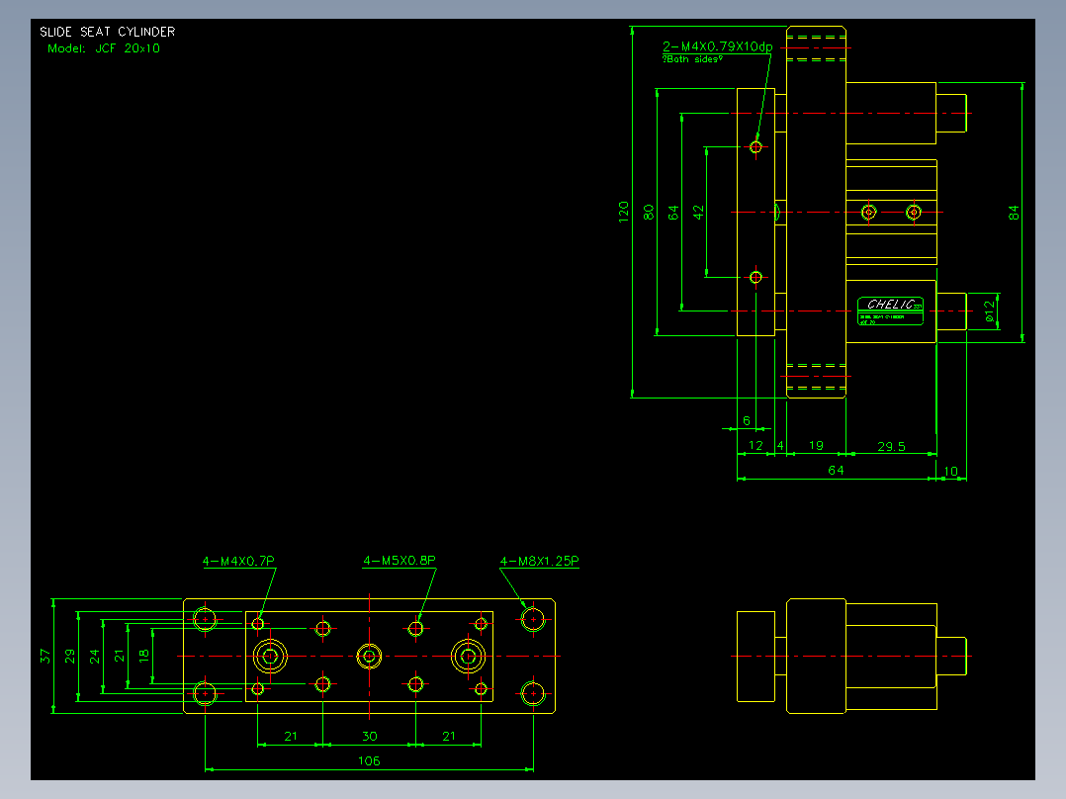Click the center port hole in bottom plan view

369,657
